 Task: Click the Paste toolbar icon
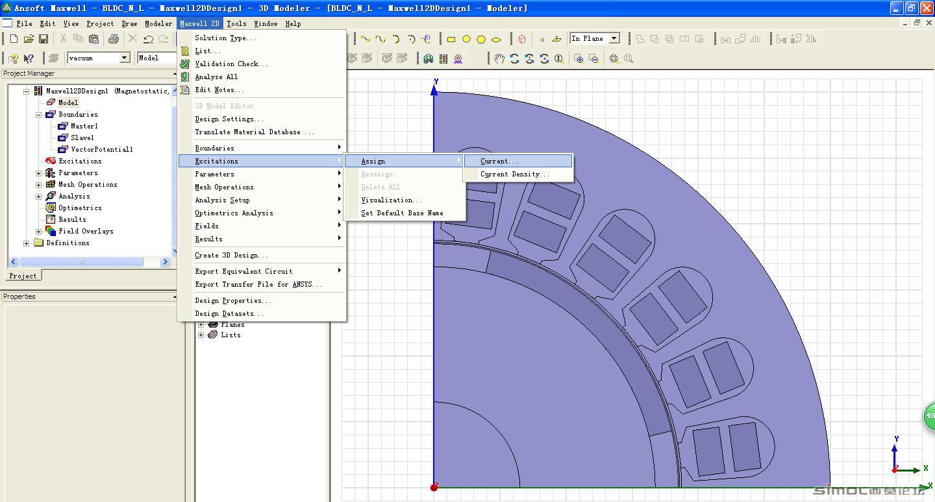[x=92, y=39]
